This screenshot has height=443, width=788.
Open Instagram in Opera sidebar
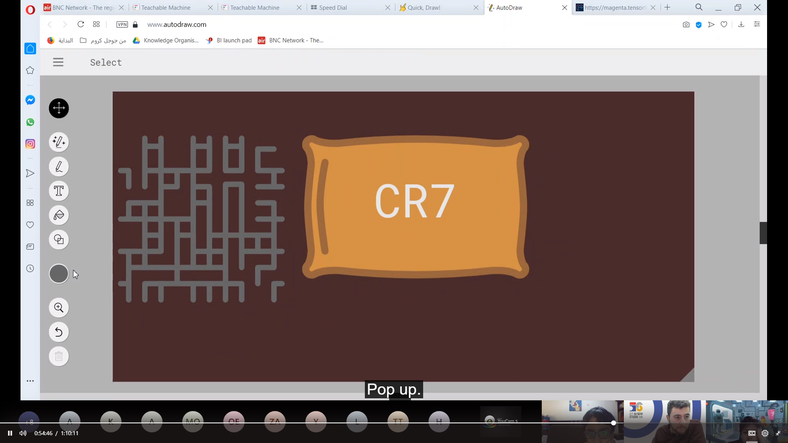(30, 144)
